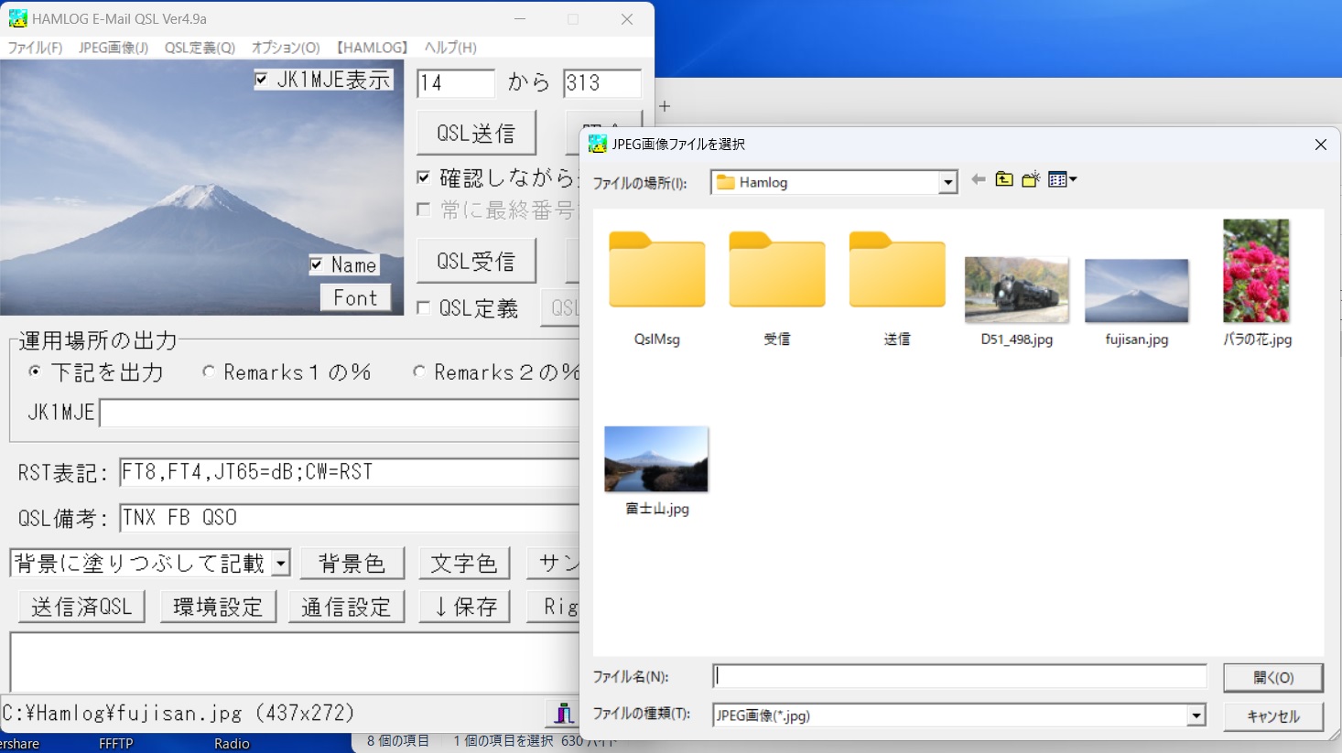Enable the QSL定義 checkbox

pyautogui.click(x=424, y=307)
